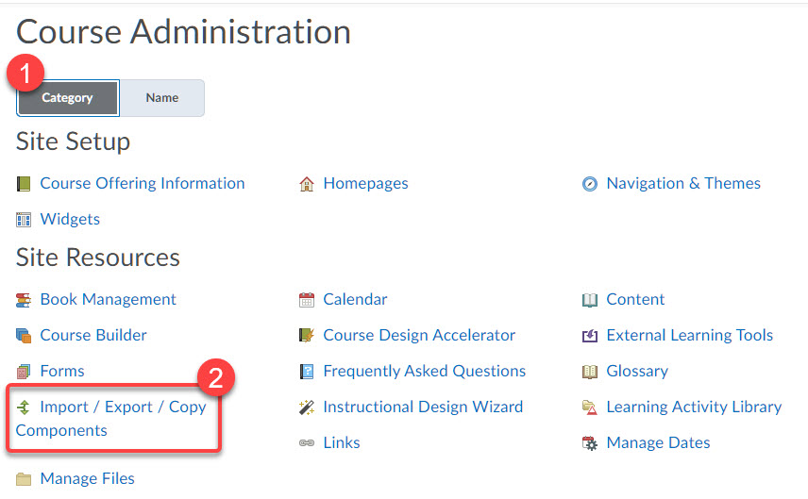The image size is (808, 499).
Task: Click the Calendar icon
Action: click(x=306, y=300)
